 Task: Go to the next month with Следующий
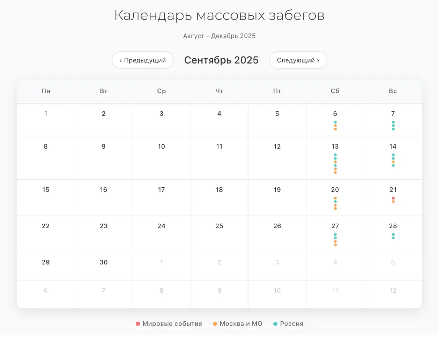[298, 60]
